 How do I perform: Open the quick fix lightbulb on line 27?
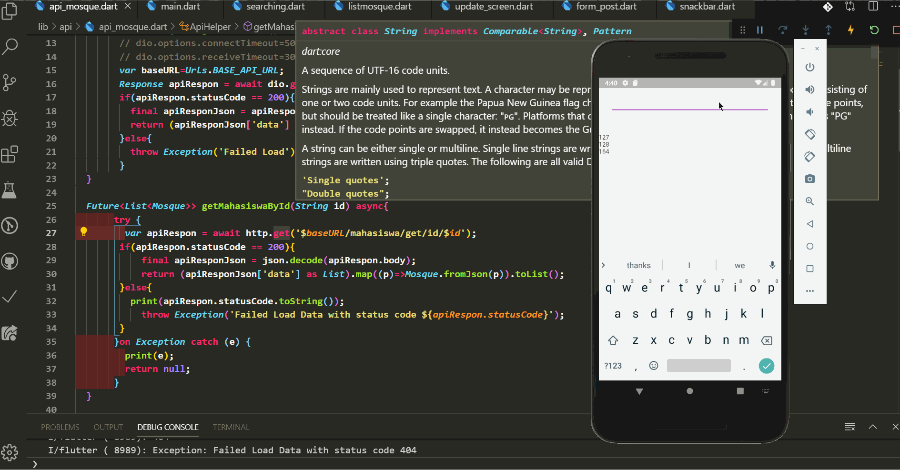(x=84, y=231)
